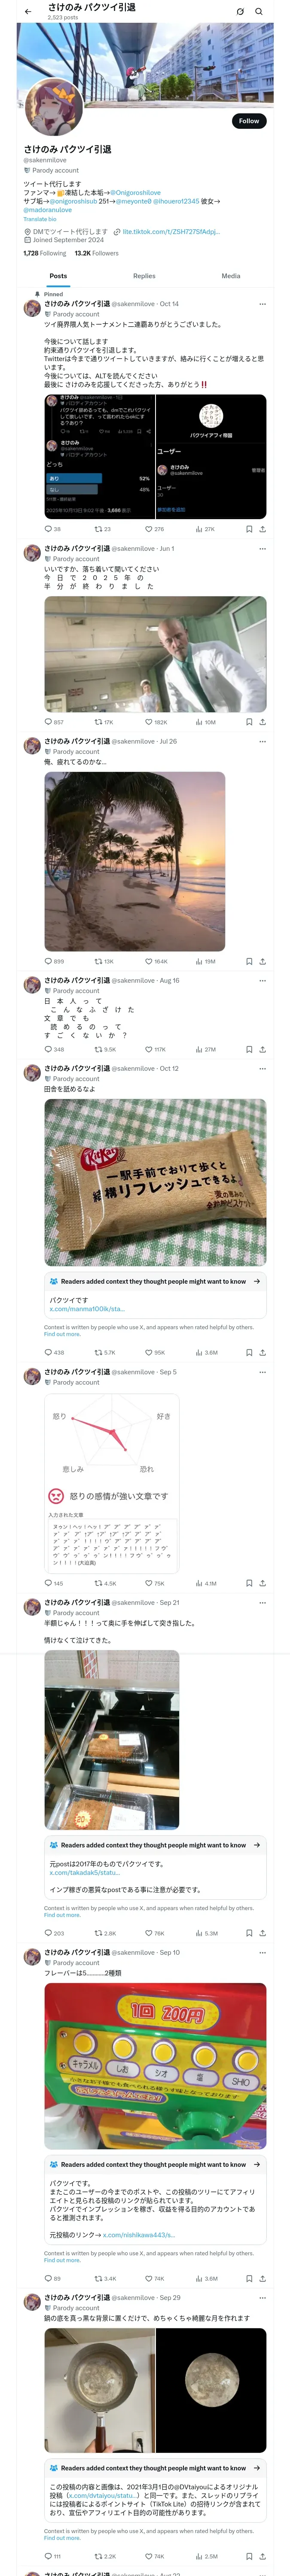Screen dimensions: 290x2576
Task: Expand the community note on Oct 12 post
Action: [x=256, y=1281]
